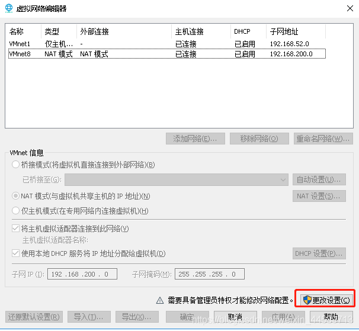Screen dimensions: 359x331
Task: Click 需要具备管理员特权才能修改网络配置 message
Action: [230, 300]
